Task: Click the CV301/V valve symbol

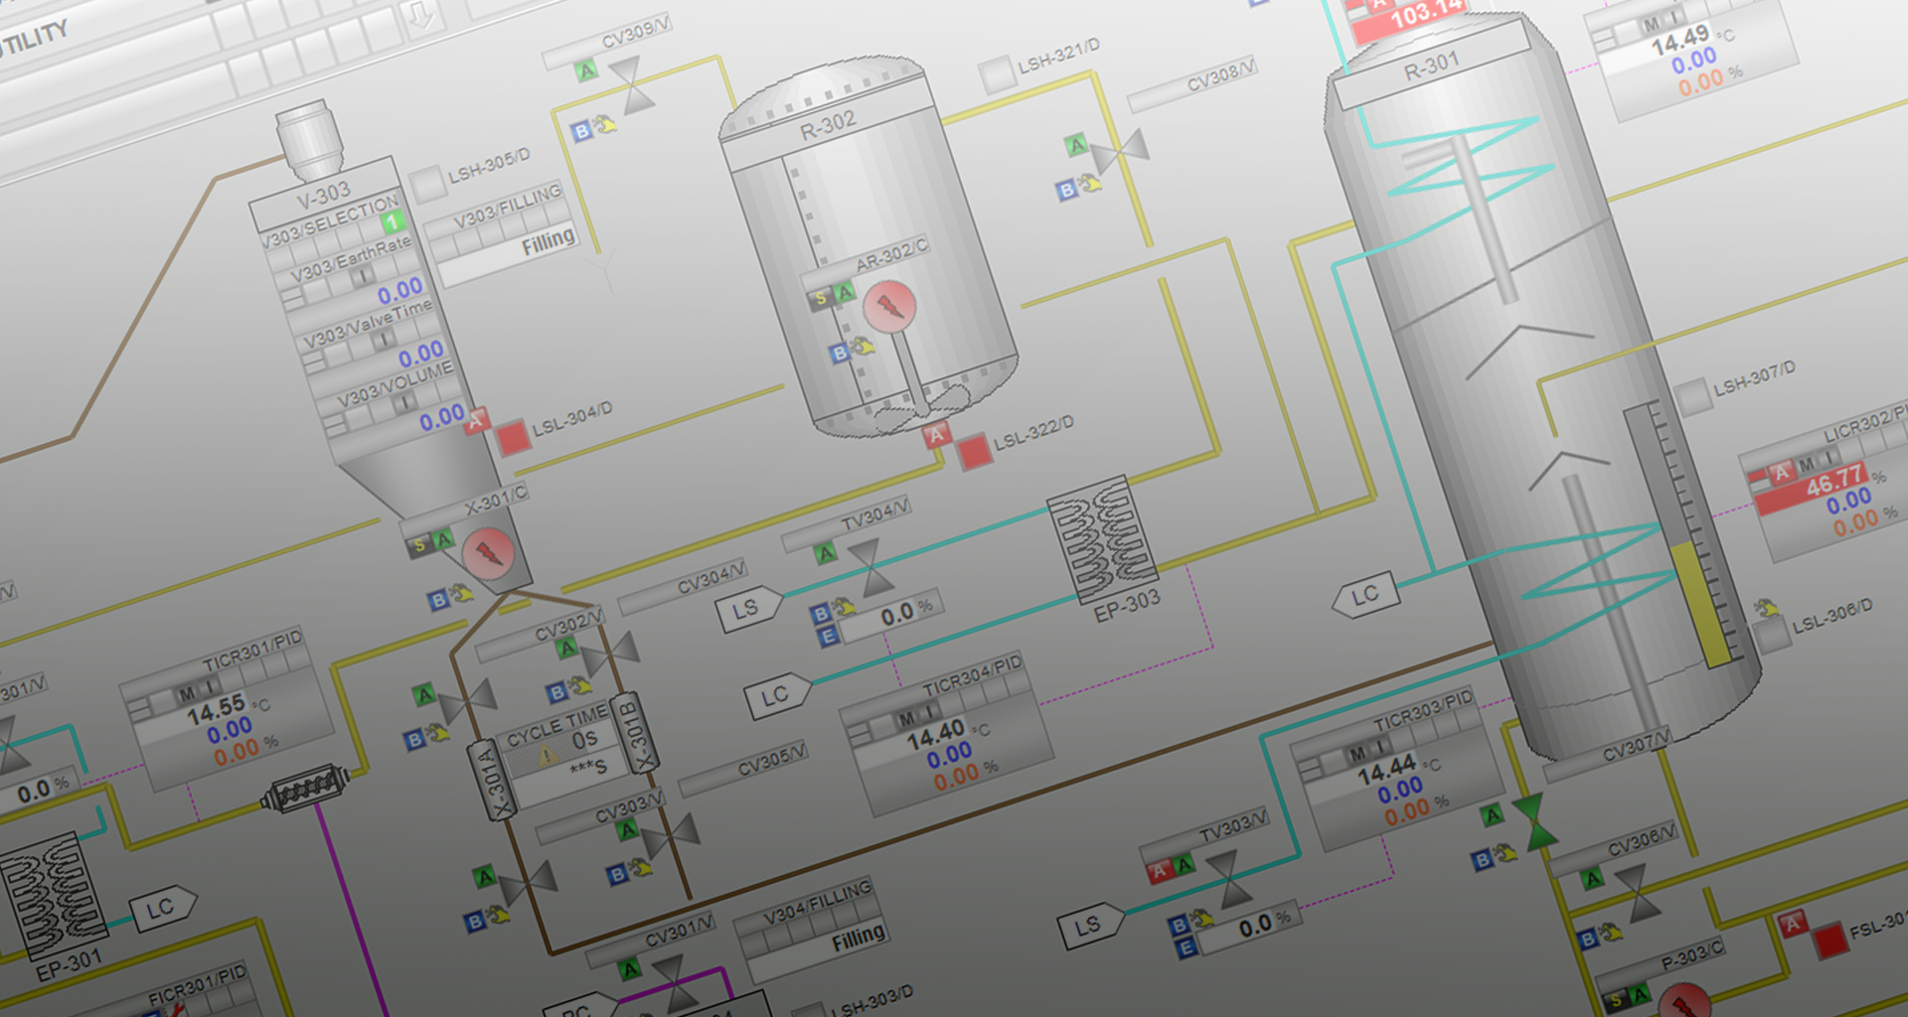Action: (x=675, y=983)
